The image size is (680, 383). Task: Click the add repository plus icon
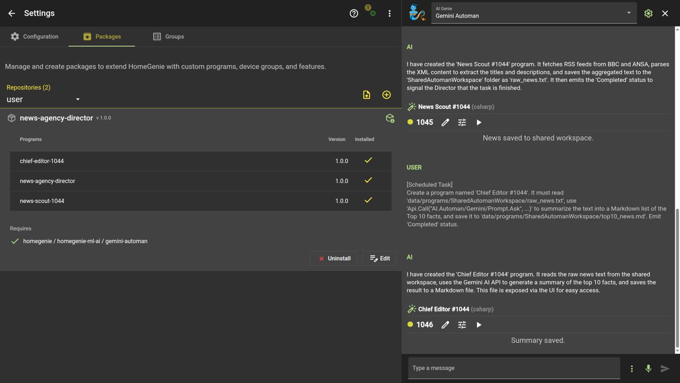coord(386,95)
